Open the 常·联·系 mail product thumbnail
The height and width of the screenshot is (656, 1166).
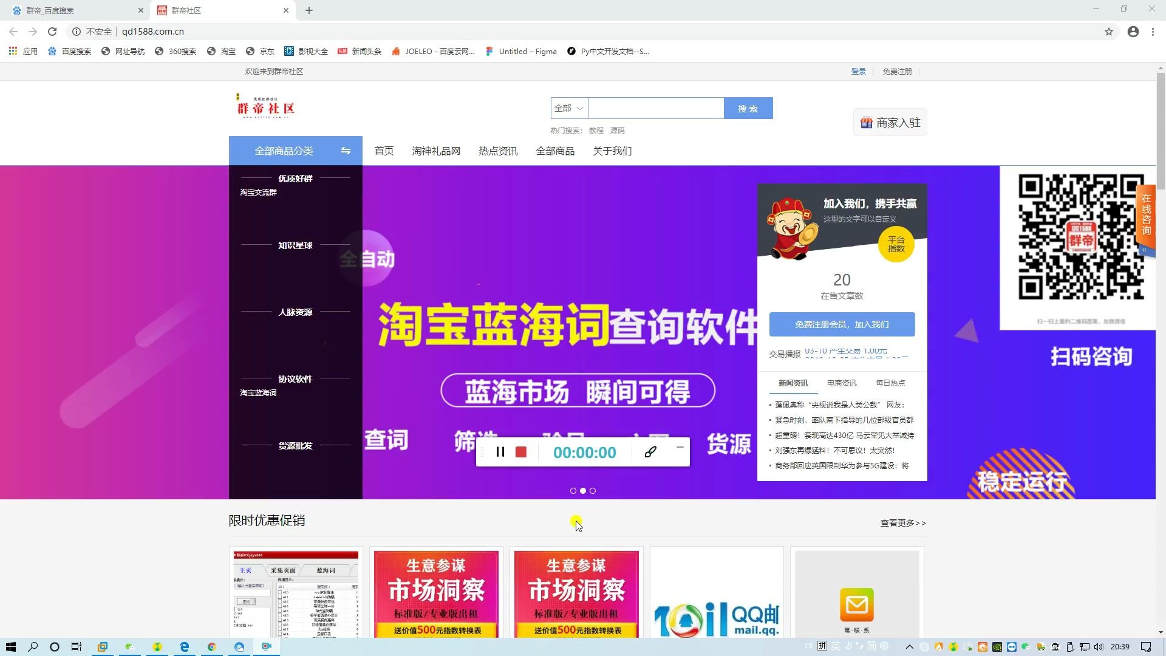point(857,593)
